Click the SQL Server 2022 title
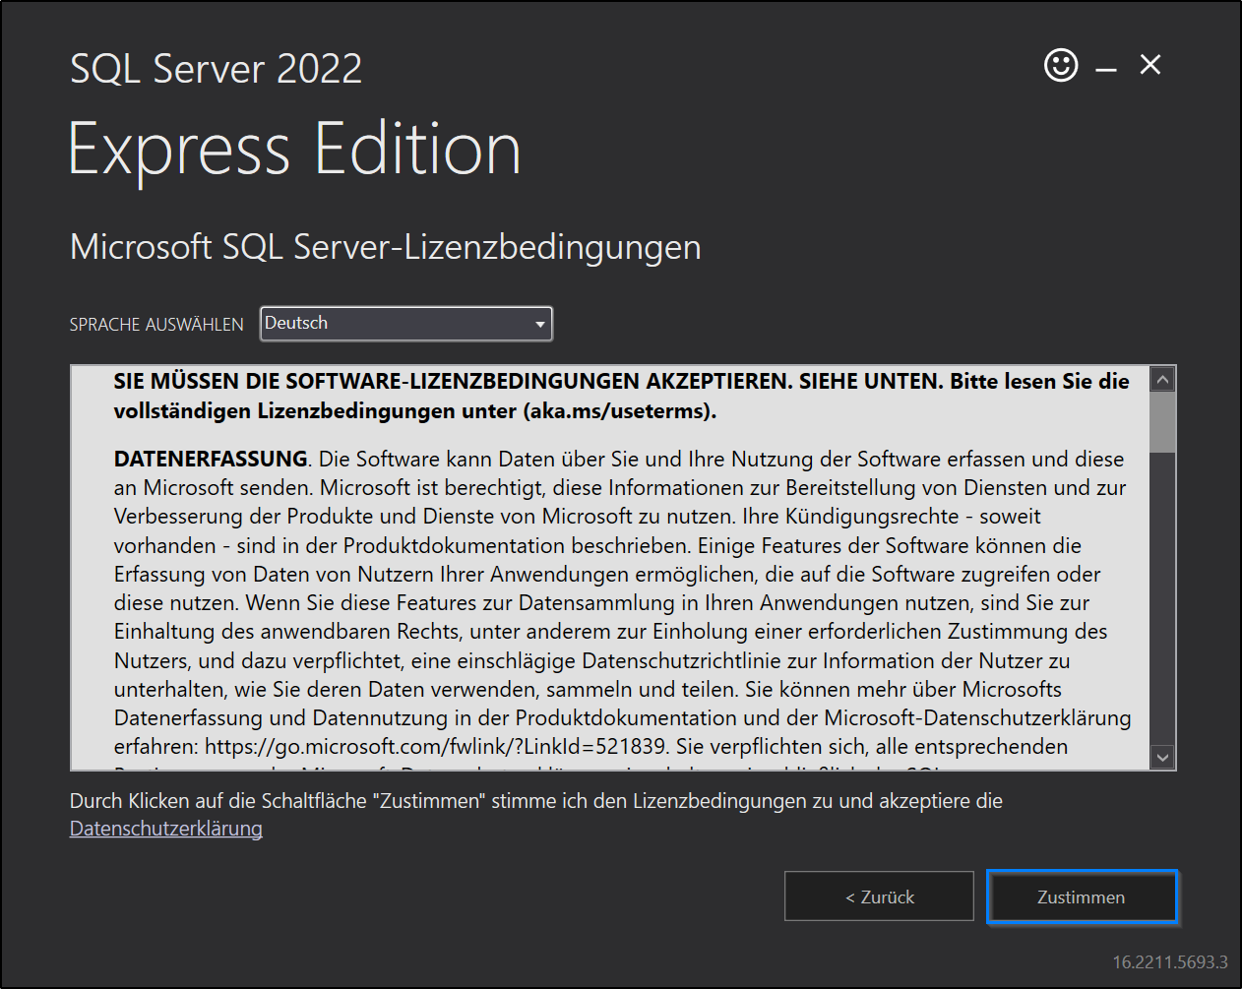Screen dimensions: 1242x989 click(x=217, y=69)
